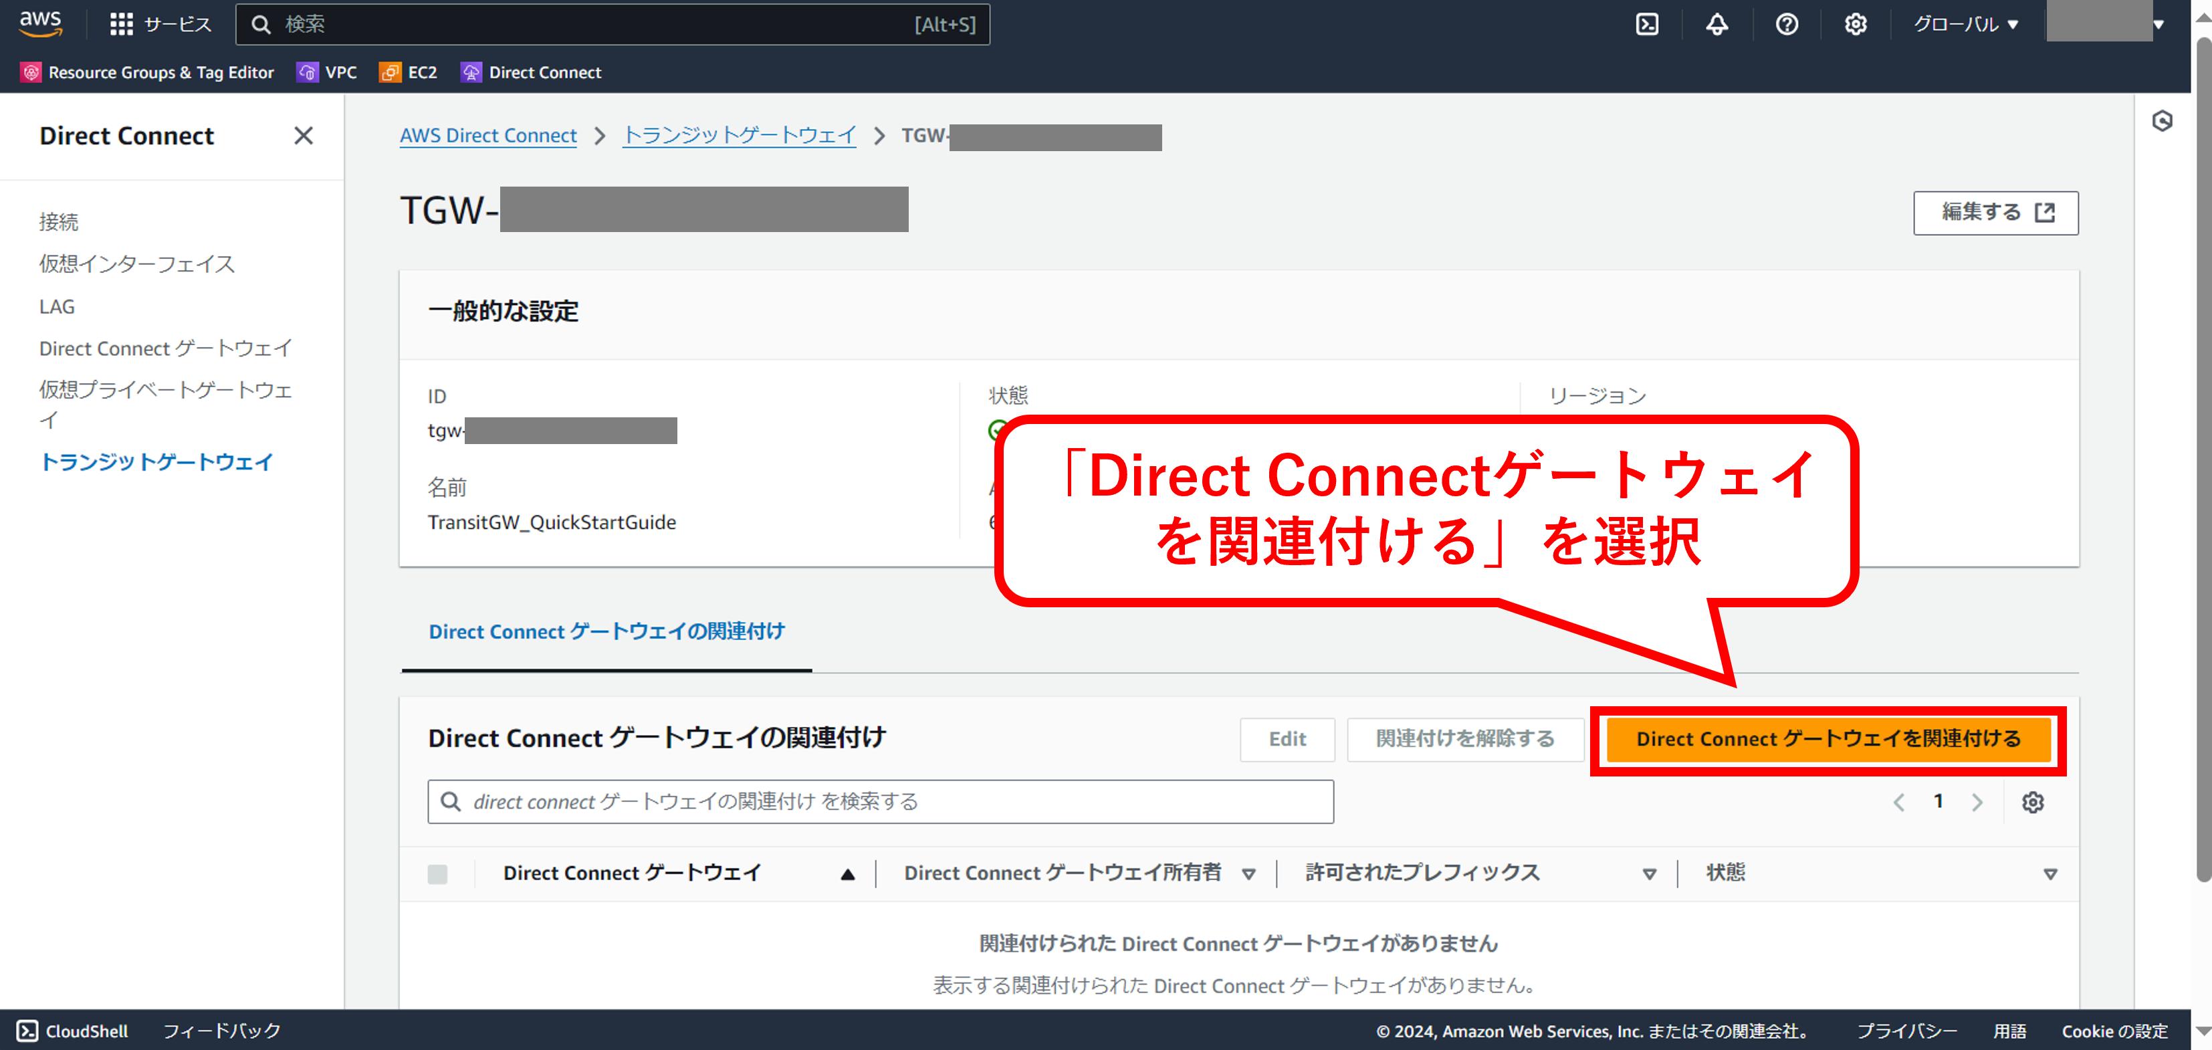
Task: Open Cookie の設定 footer link
Action: coord(2114,1030)
